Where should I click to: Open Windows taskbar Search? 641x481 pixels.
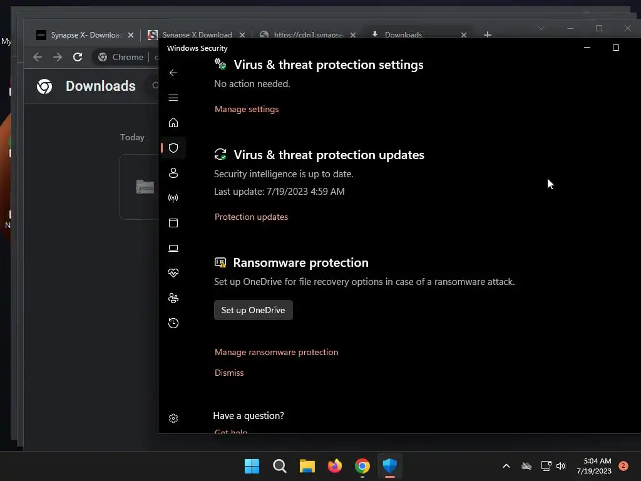pos(280,466)
